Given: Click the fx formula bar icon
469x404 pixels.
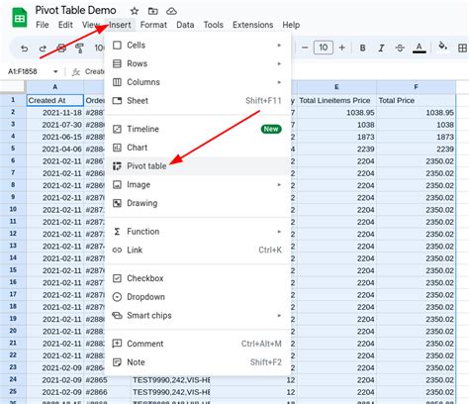Looking at the screenshot, I should [x=76, y=71].
